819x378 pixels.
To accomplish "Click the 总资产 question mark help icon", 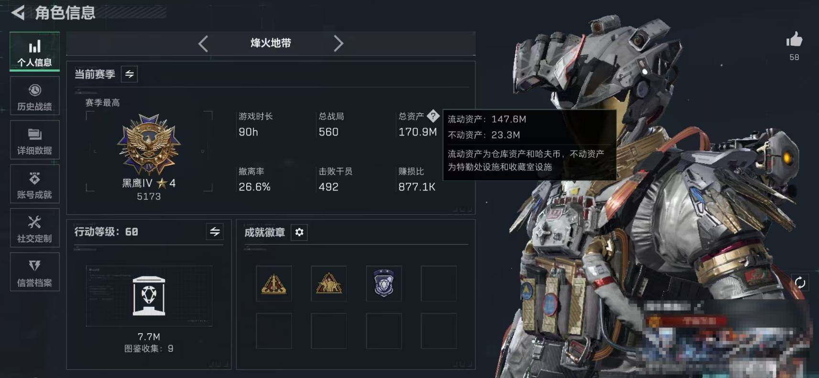I will click(433, 115).
